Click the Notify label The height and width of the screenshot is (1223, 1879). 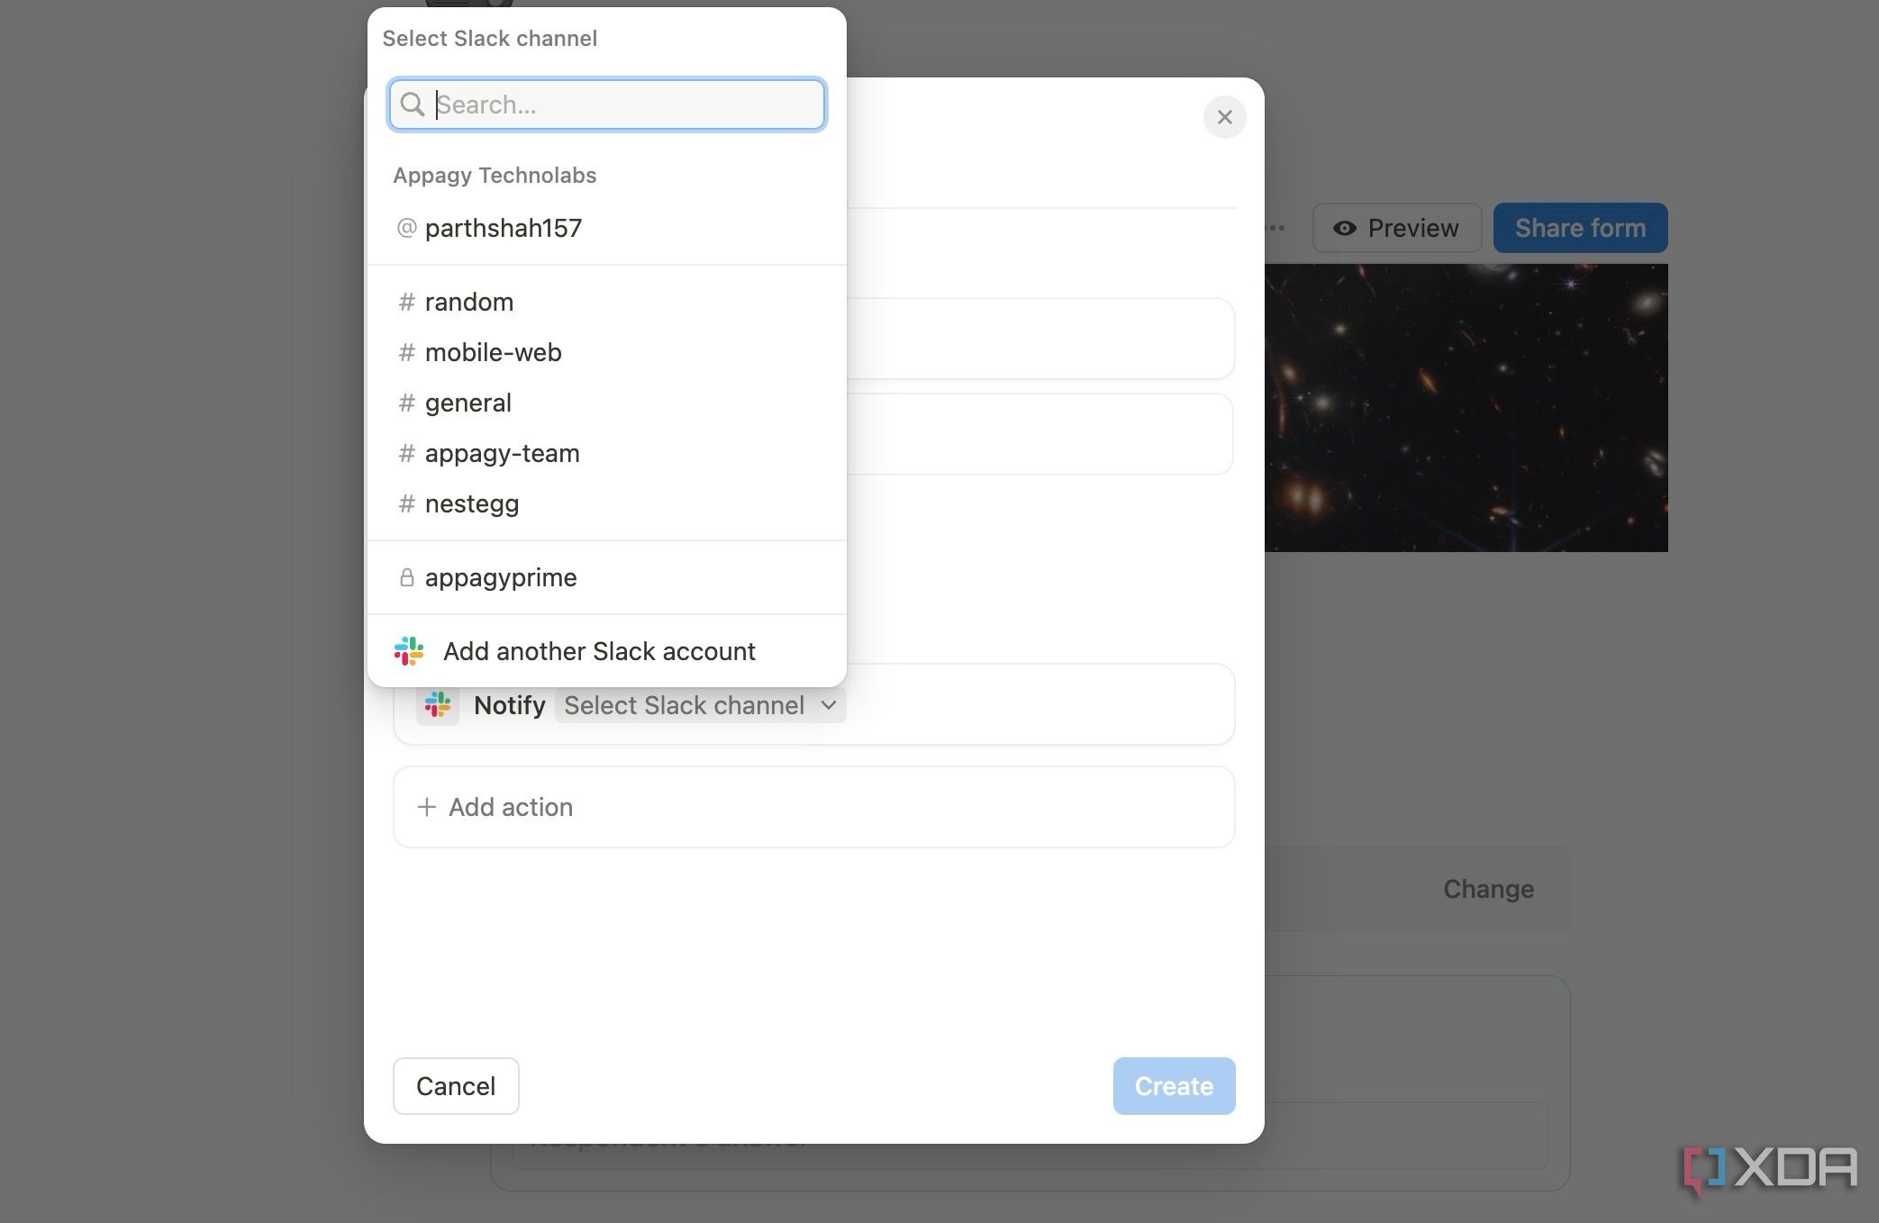(510, 705)
